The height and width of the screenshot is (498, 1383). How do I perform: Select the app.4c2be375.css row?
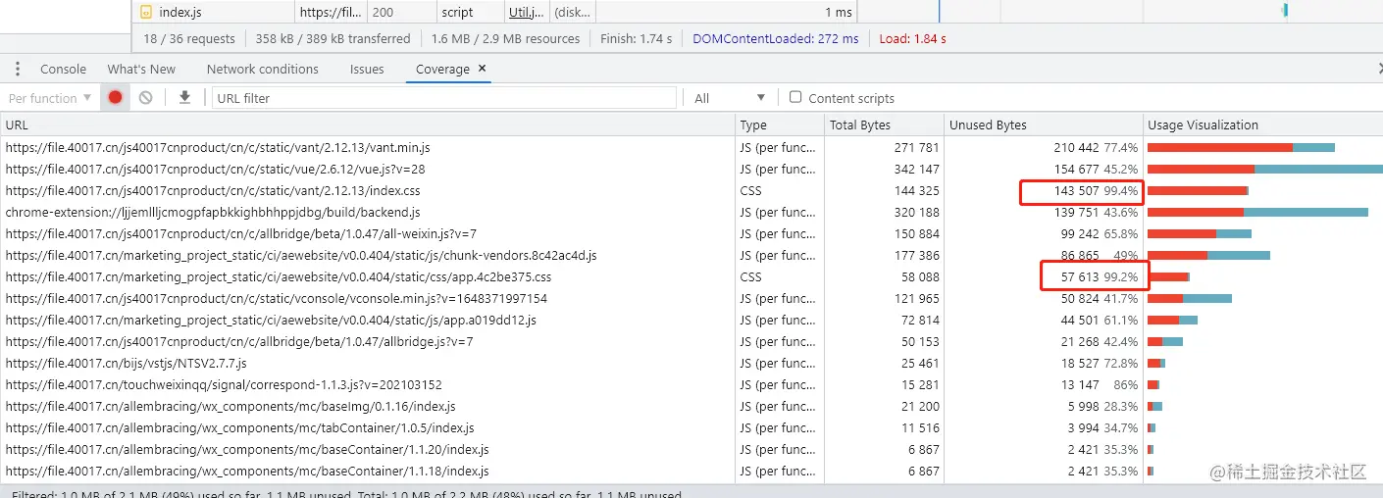(x=691, y=276)
